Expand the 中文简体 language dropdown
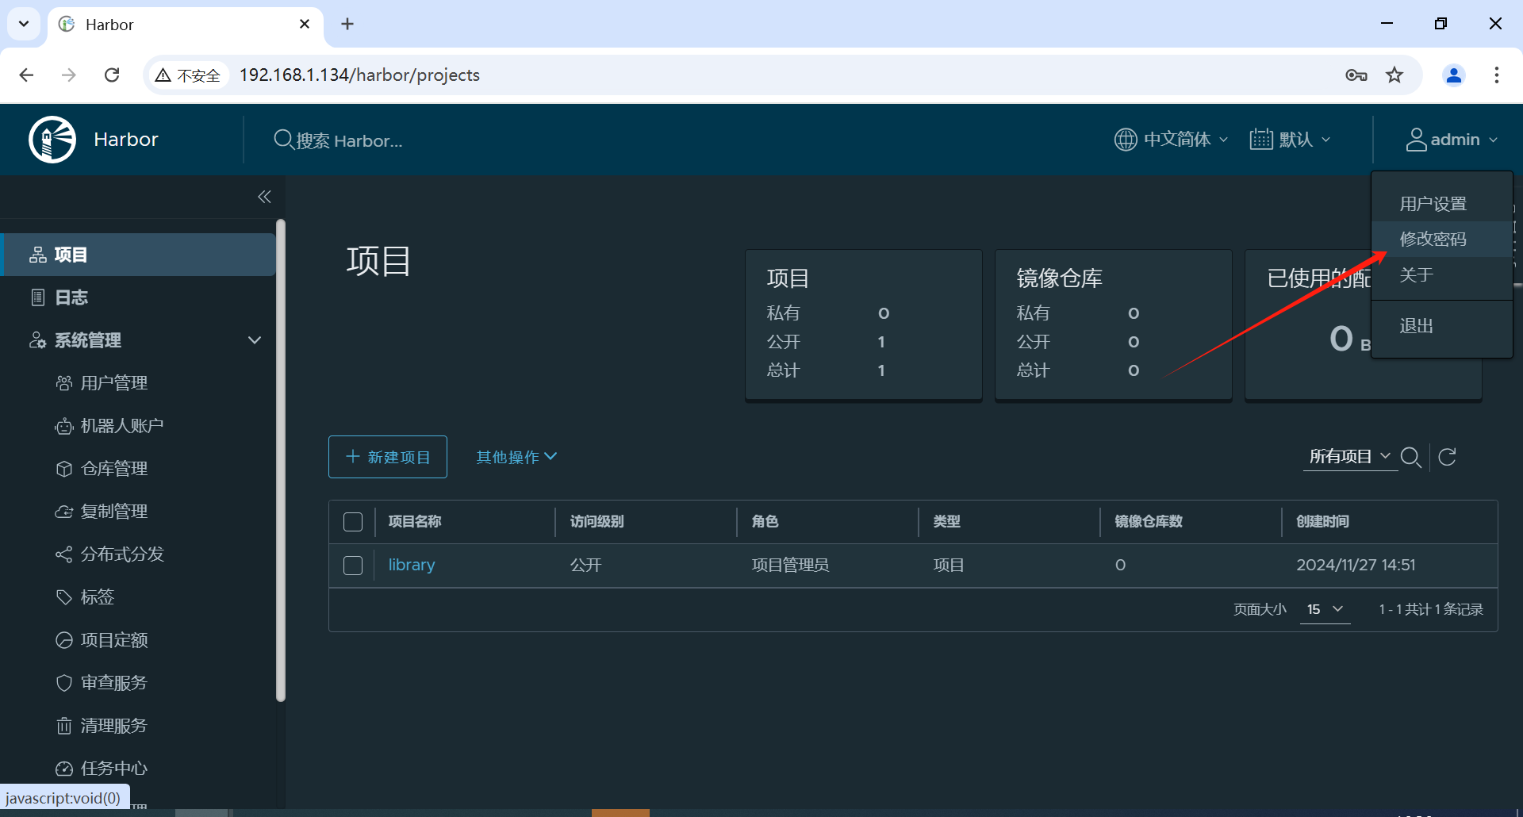The height and width of the screenshot is (817, 1523). (x=1171, y=140)
